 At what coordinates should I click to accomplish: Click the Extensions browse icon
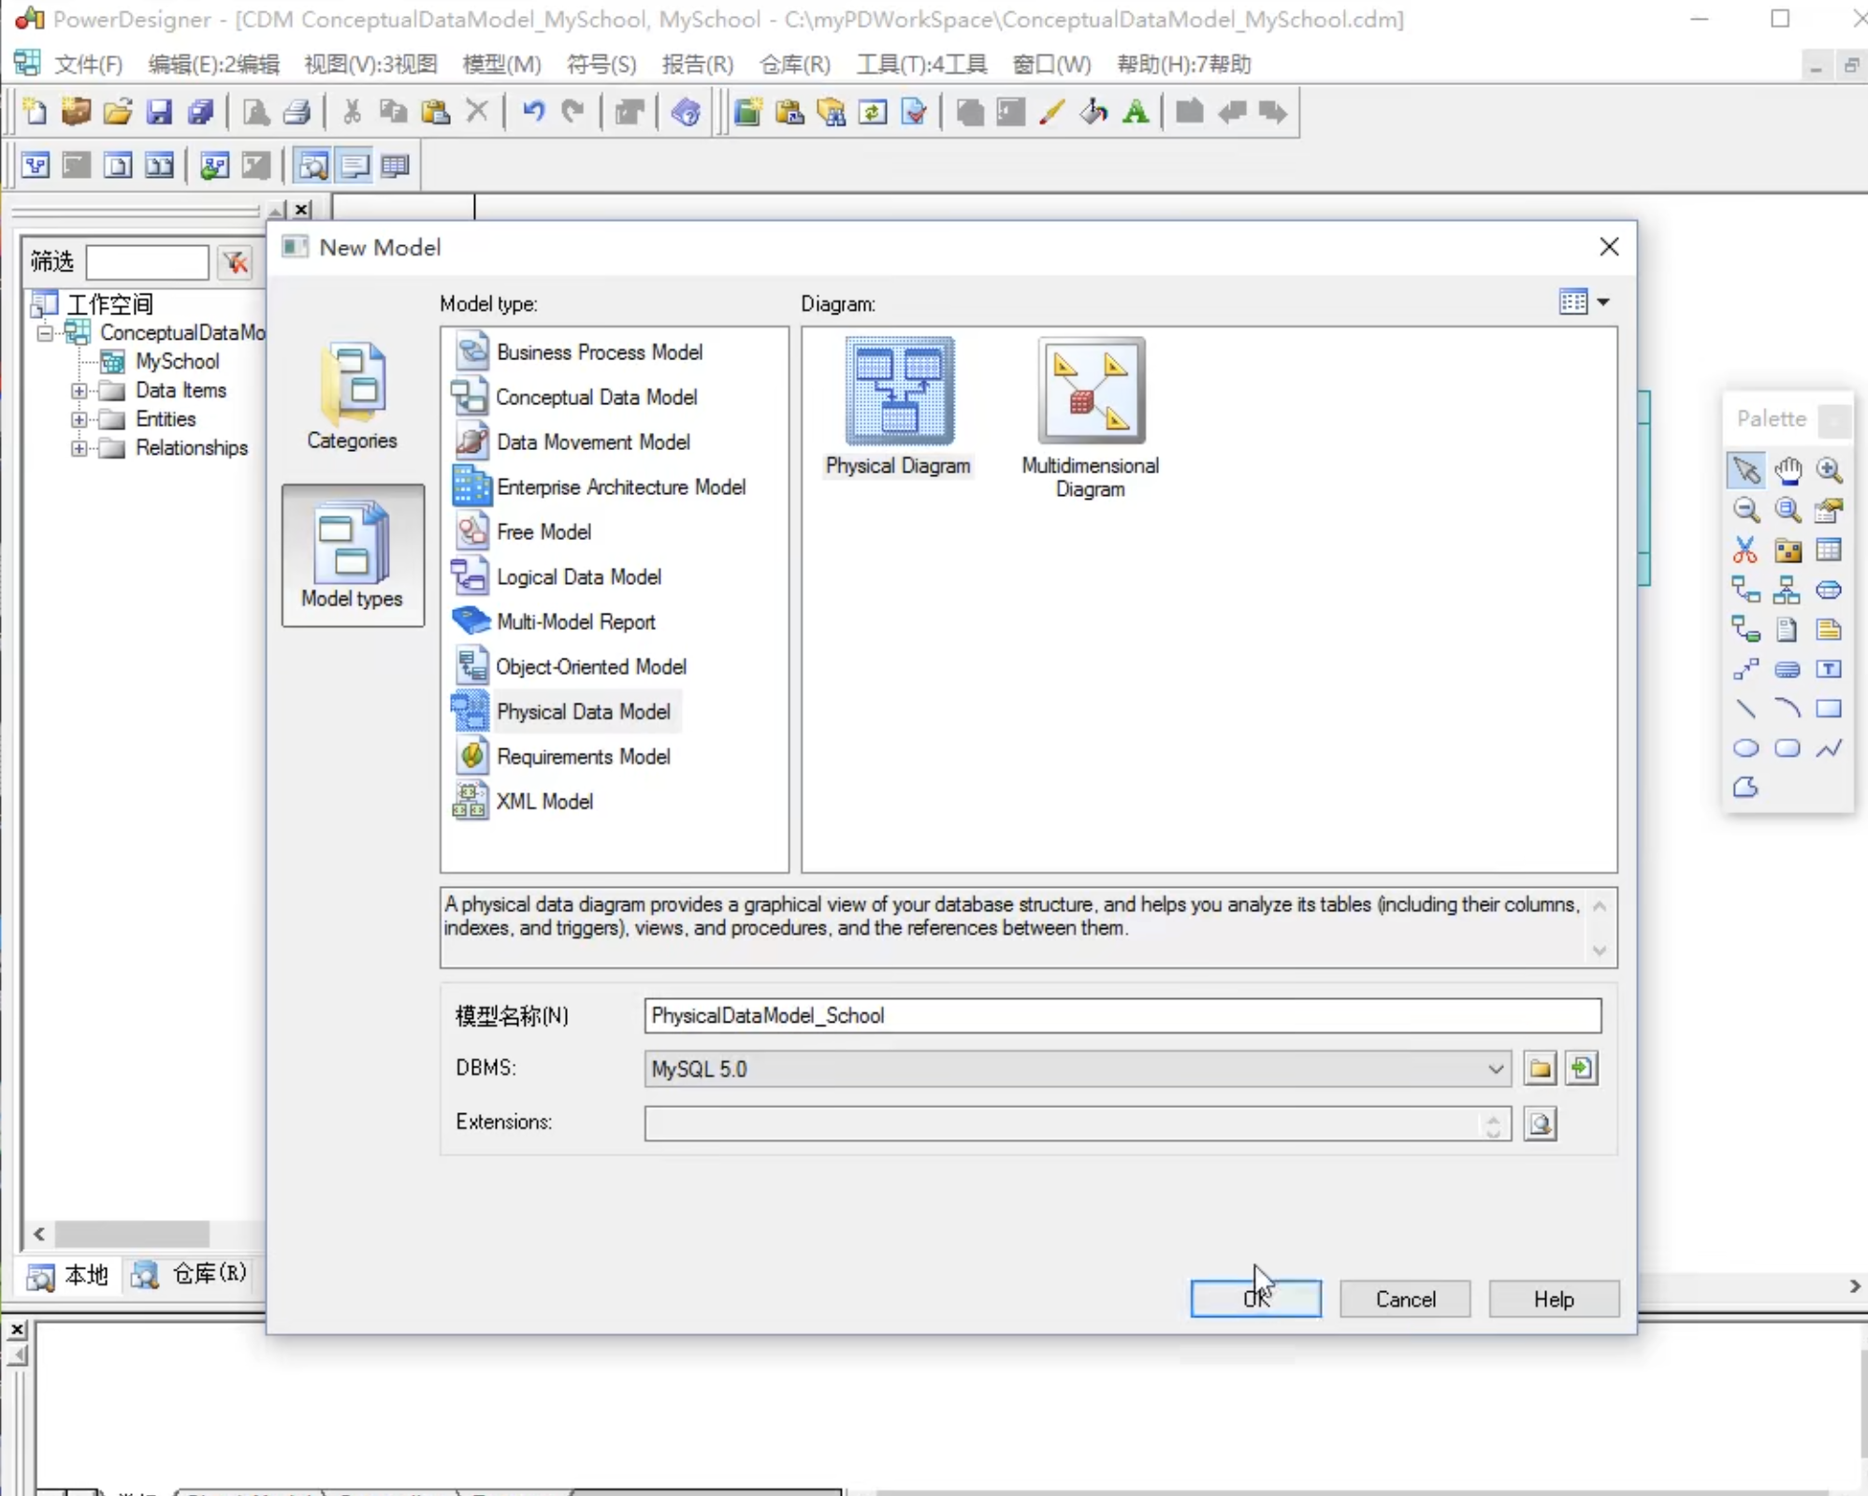[x=1540, y=1123]
